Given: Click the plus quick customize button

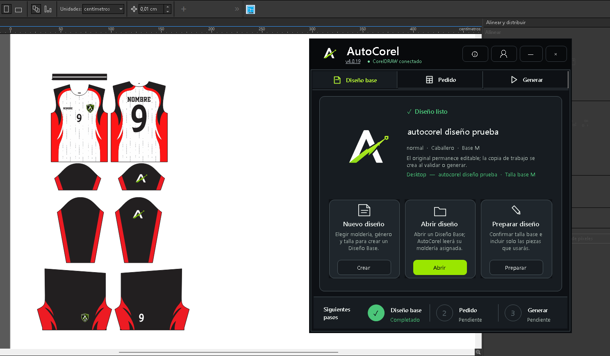Looking at the screenshot, I should [184, 9].
